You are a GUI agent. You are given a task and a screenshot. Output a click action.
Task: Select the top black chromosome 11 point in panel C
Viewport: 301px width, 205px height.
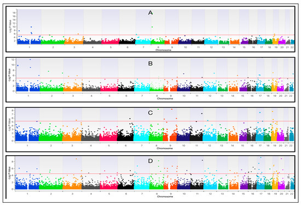[x=202, y=114]
